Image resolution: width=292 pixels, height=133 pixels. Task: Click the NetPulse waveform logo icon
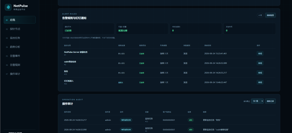(x=8, y=7)
